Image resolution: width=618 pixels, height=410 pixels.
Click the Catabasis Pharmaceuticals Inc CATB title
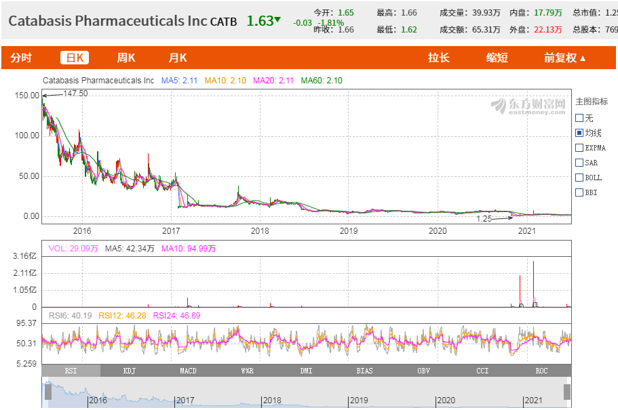[123, 21]
